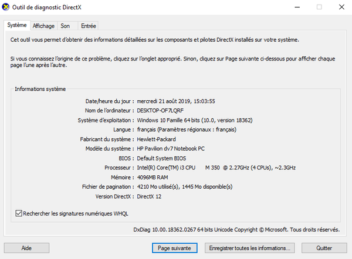The width and height of the screenshot is (352, 259).
Task: Switch to the Système tab
Action: pyautogui.click(x=16, y=25)
